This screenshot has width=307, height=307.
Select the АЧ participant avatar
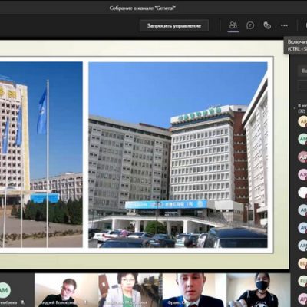coord(302,228)
